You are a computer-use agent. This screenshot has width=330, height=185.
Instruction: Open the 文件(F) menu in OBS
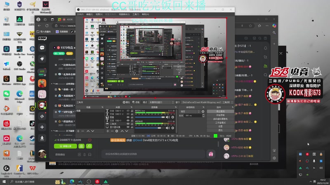(x=80, y=14)
